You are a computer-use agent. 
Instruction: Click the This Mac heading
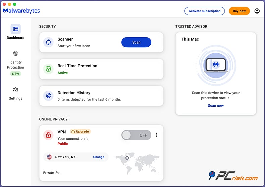coord(190,39)
